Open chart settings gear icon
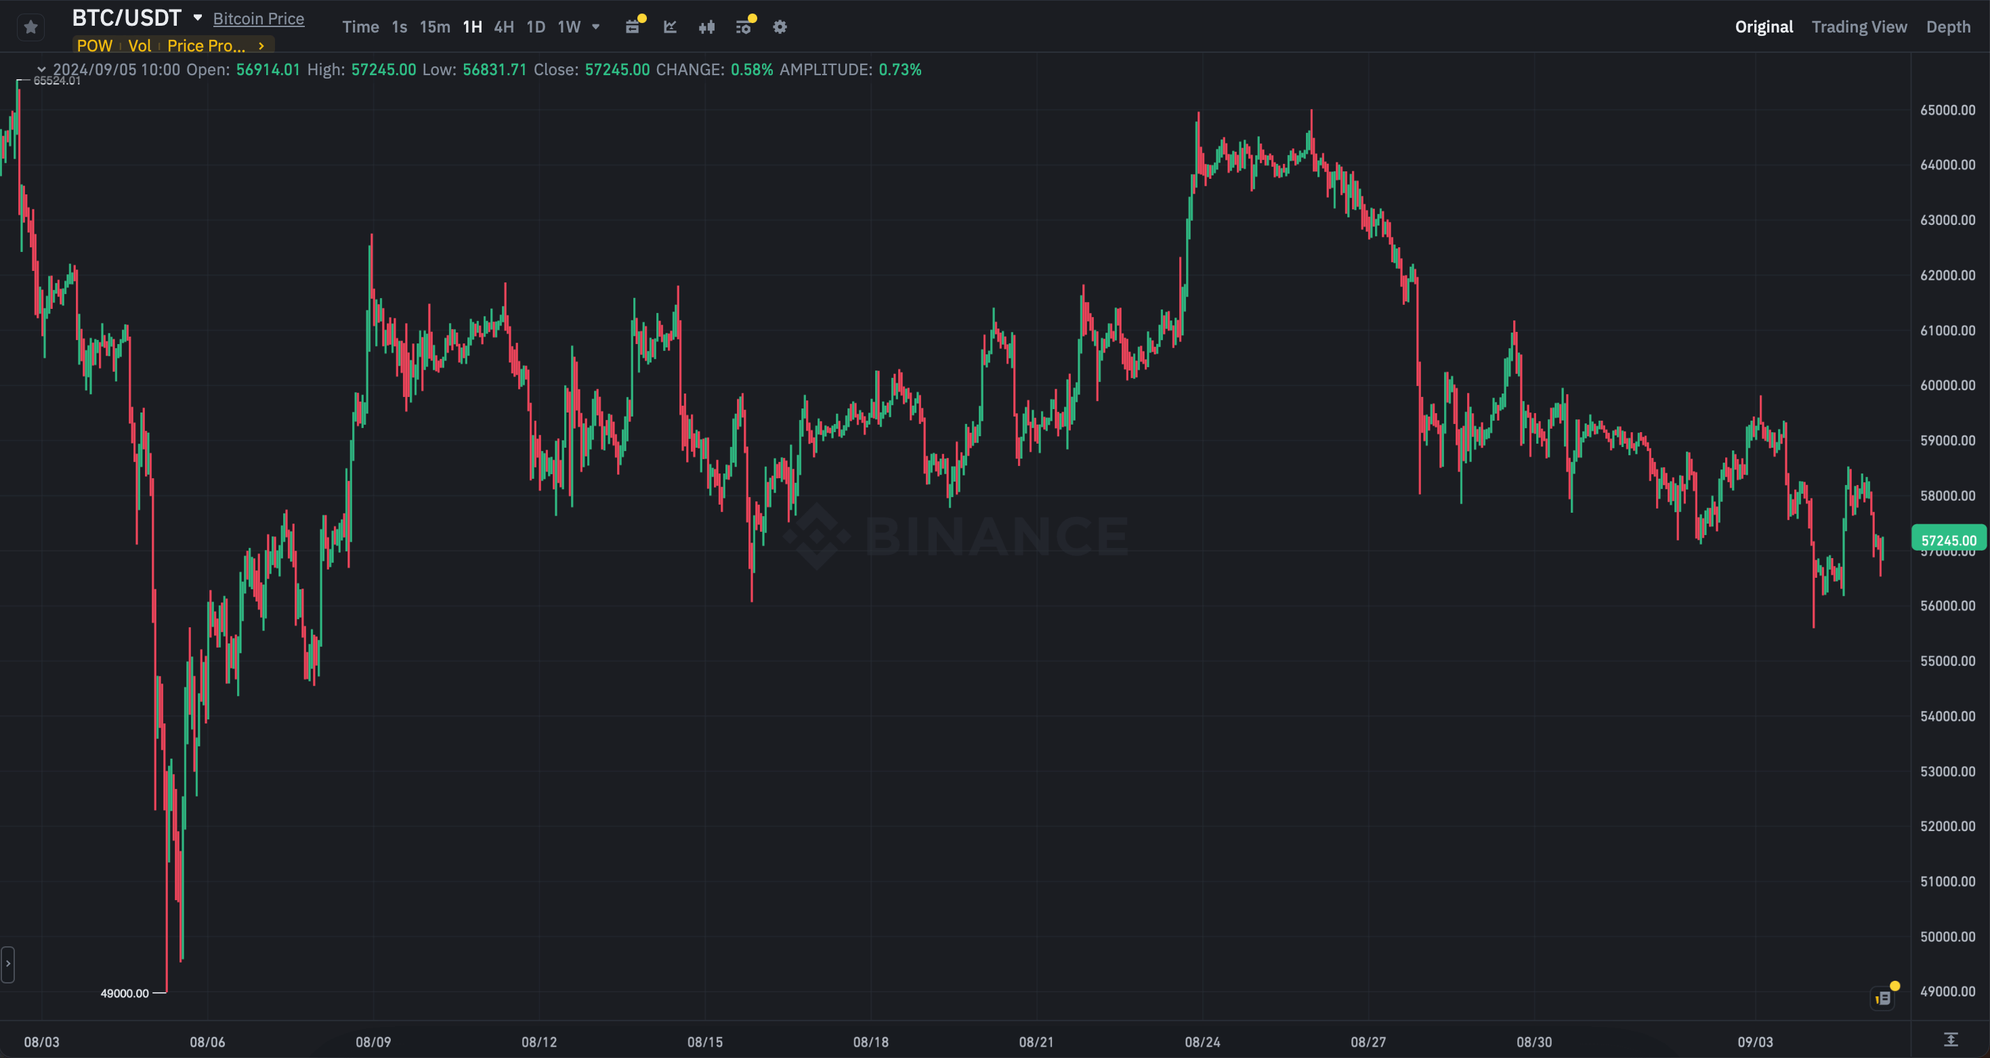Image resolution: width=1990 pixels, height=1058 pixels. pos(780,27)
